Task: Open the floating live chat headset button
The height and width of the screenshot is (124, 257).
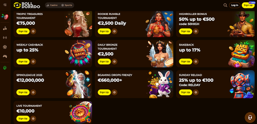Action: click(250, 118)
